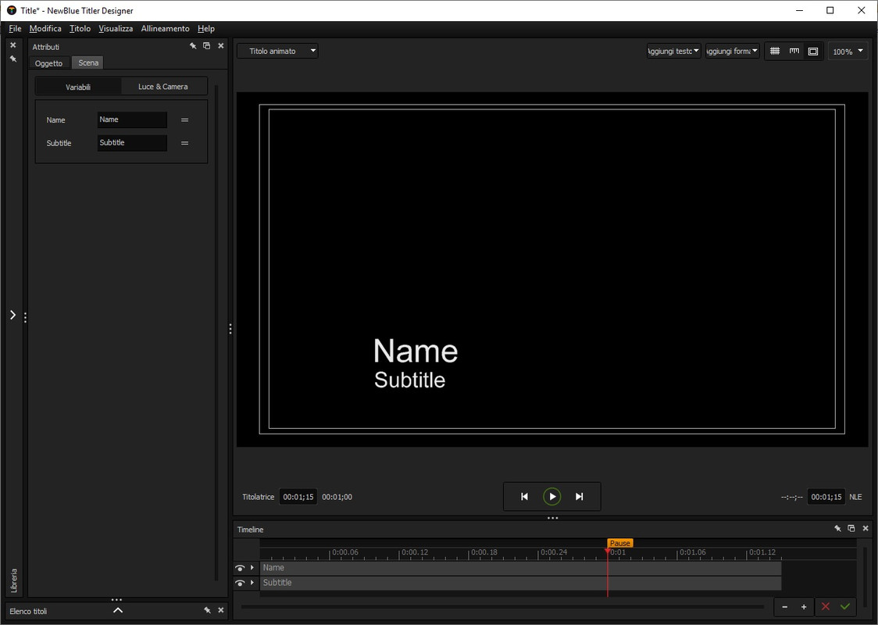The image size is (878, 625).
Task: Pin the Attributi panel
Action: (x=193, y=46)
